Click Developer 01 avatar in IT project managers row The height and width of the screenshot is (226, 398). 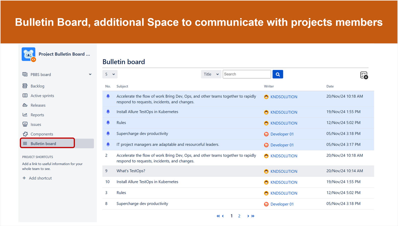point(266,145)
